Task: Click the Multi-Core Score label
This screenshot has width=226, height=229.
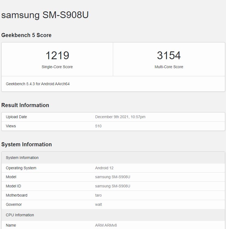Action: click(169, 67)
